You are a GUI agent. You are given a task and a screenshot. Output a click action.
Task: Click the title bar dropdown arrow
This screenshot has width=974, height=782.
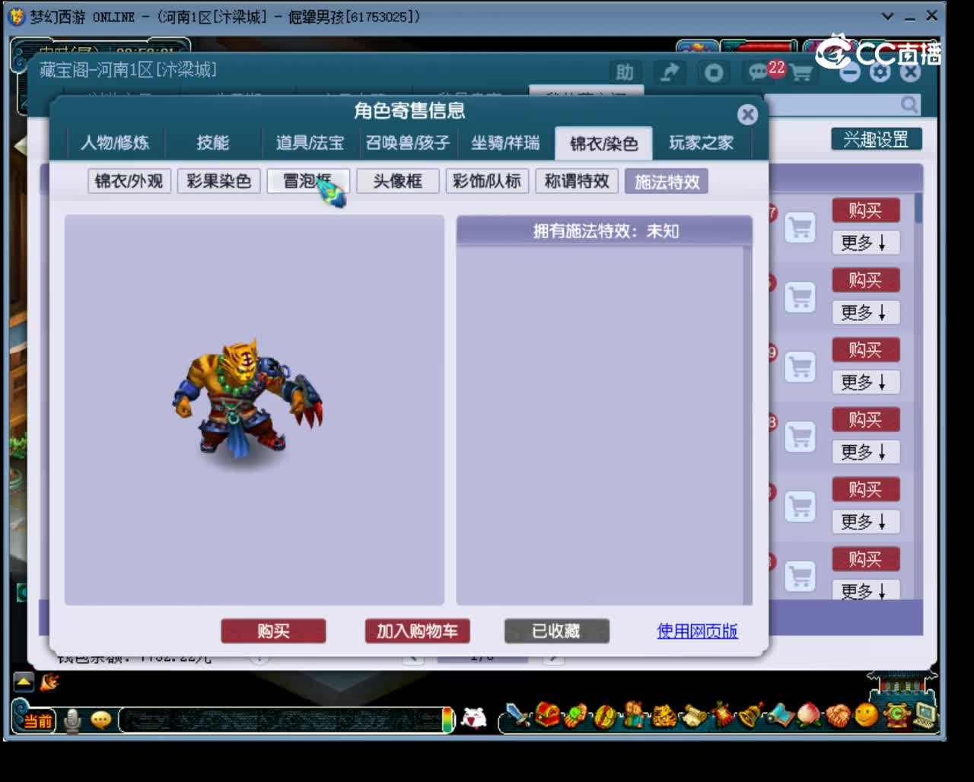pos(888,16)
